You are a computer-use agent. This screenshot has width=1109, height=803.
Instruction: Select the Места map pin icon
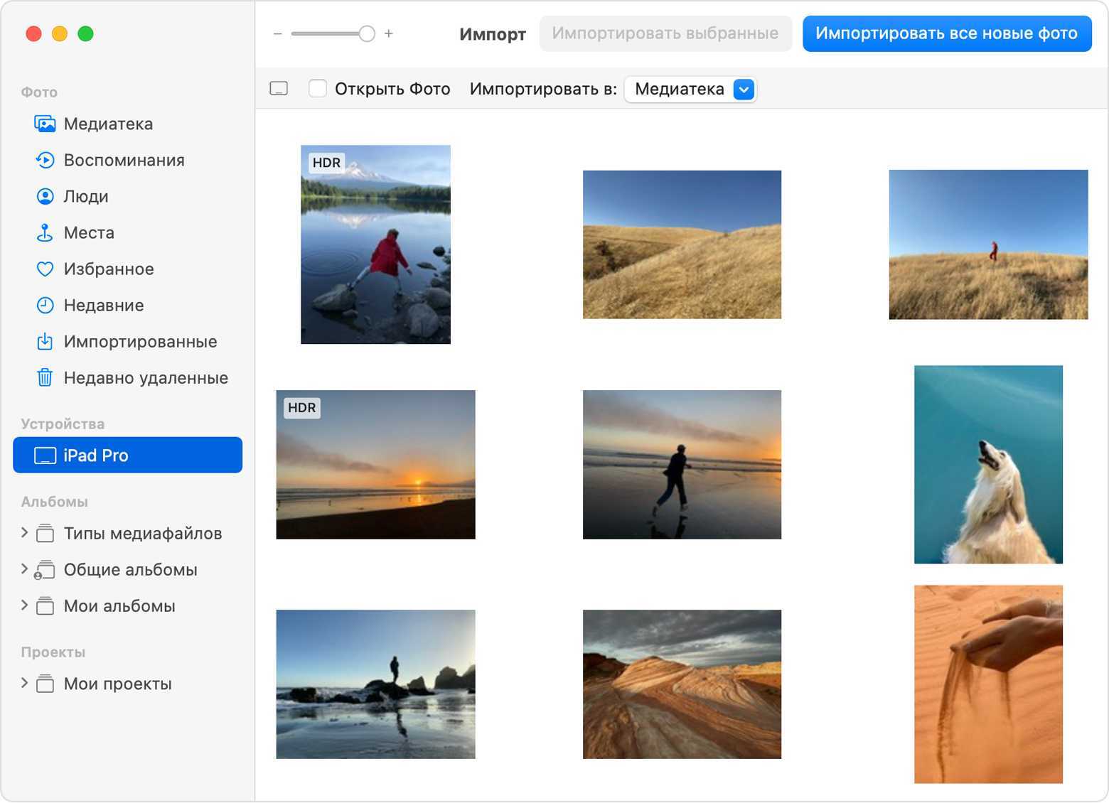[x=45, y=233]
